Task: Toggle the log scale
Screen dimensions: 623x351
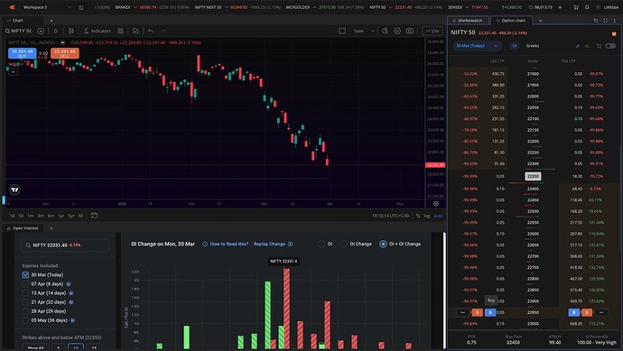Action: pyautogui.click(x=427, y=216)
